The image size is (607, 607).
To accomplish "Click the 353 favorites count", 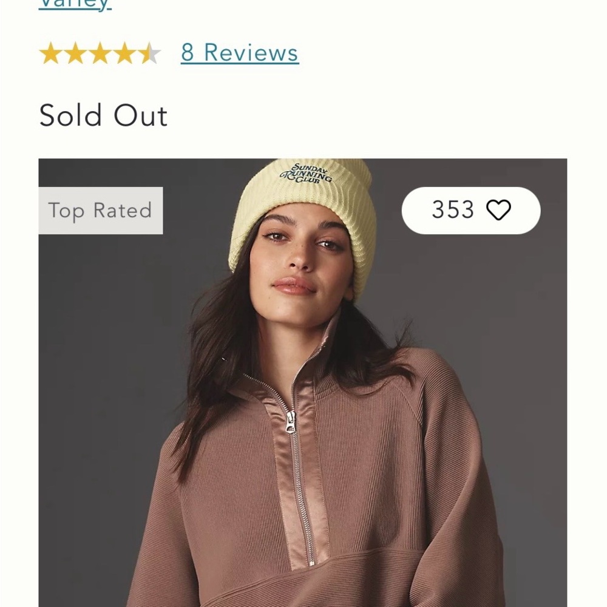I will (x=452, y=211).
